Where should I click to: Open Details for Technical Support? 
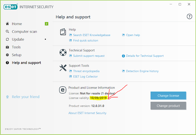(145, 56)
